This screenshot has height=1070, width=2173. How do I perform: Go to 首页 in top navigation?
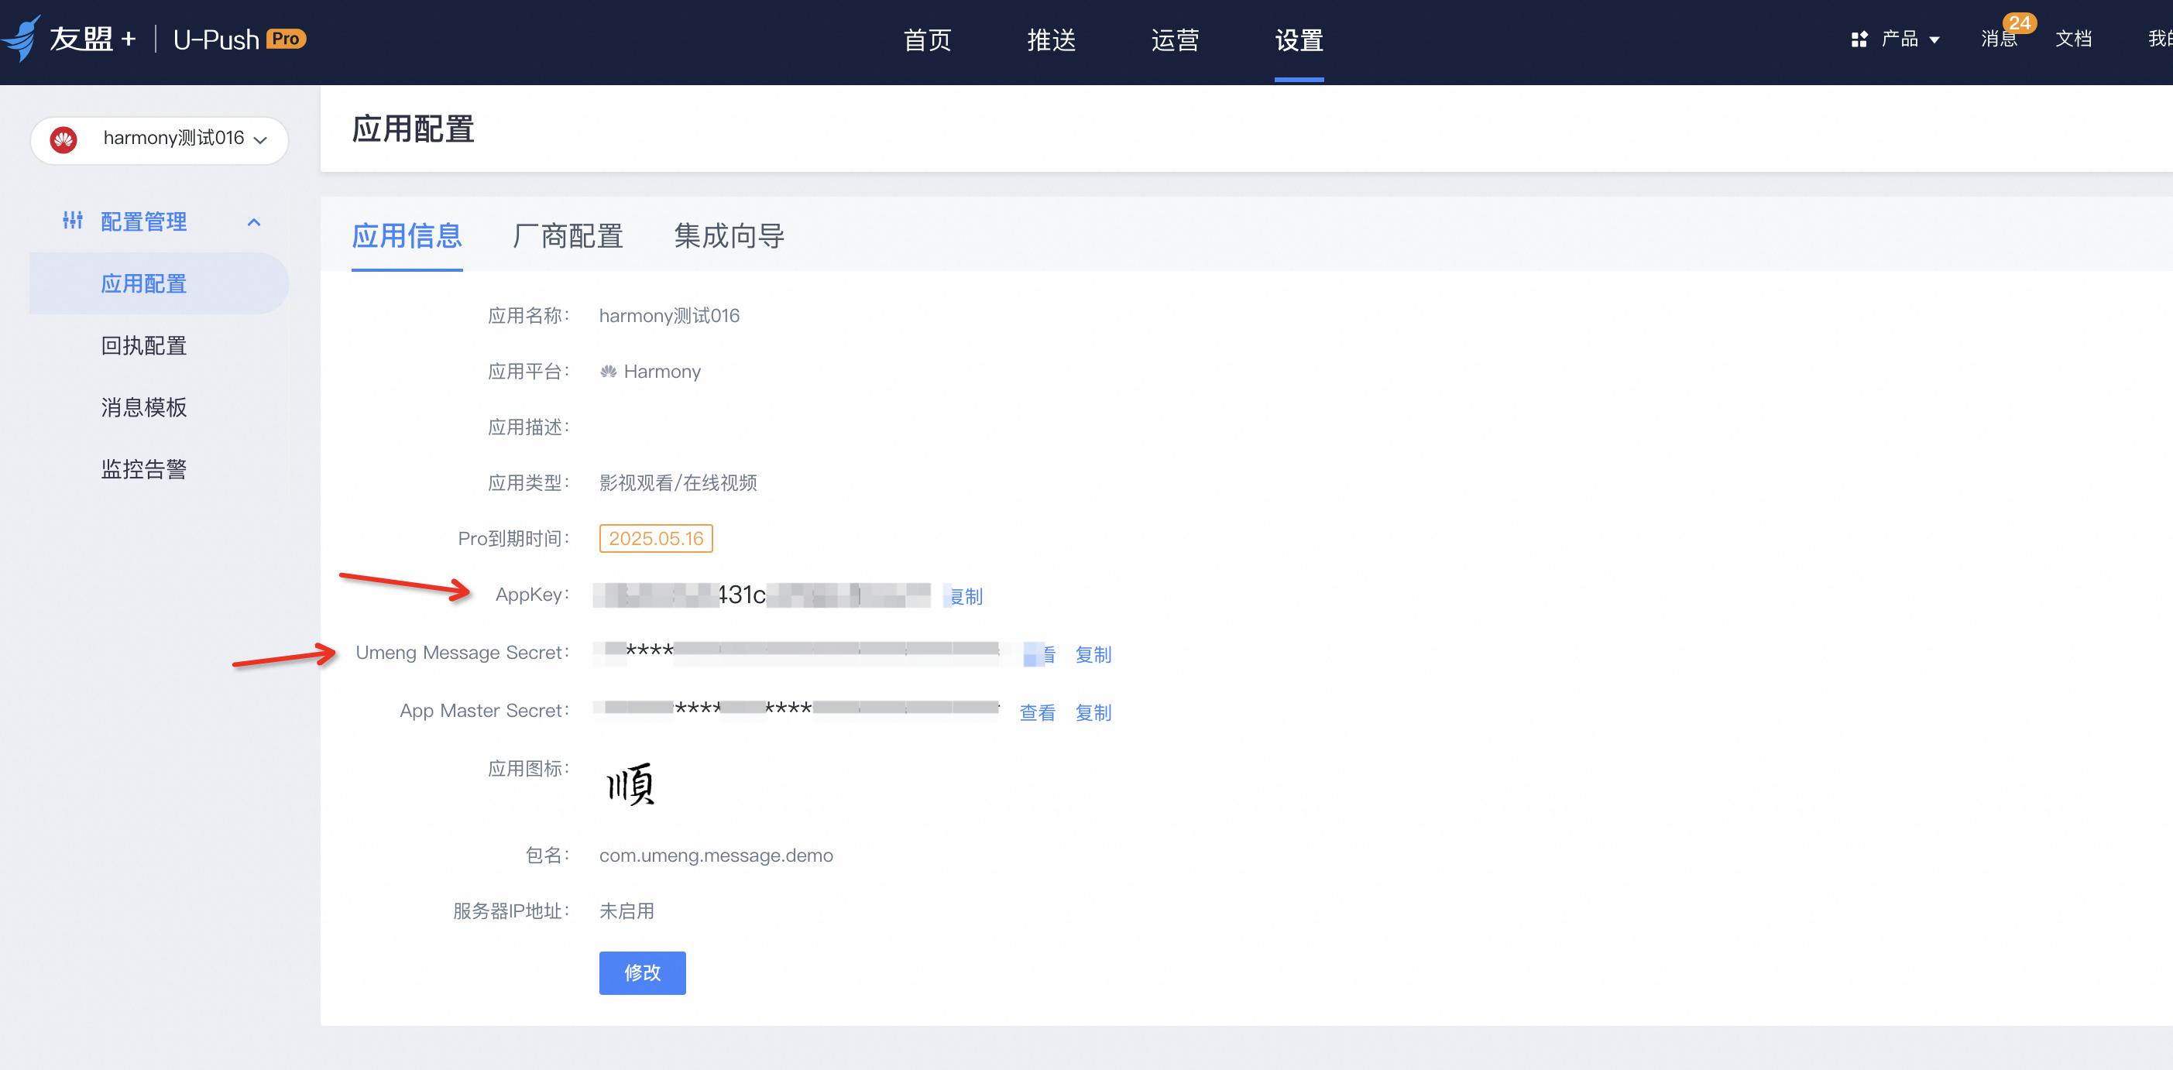pos(927,39)
